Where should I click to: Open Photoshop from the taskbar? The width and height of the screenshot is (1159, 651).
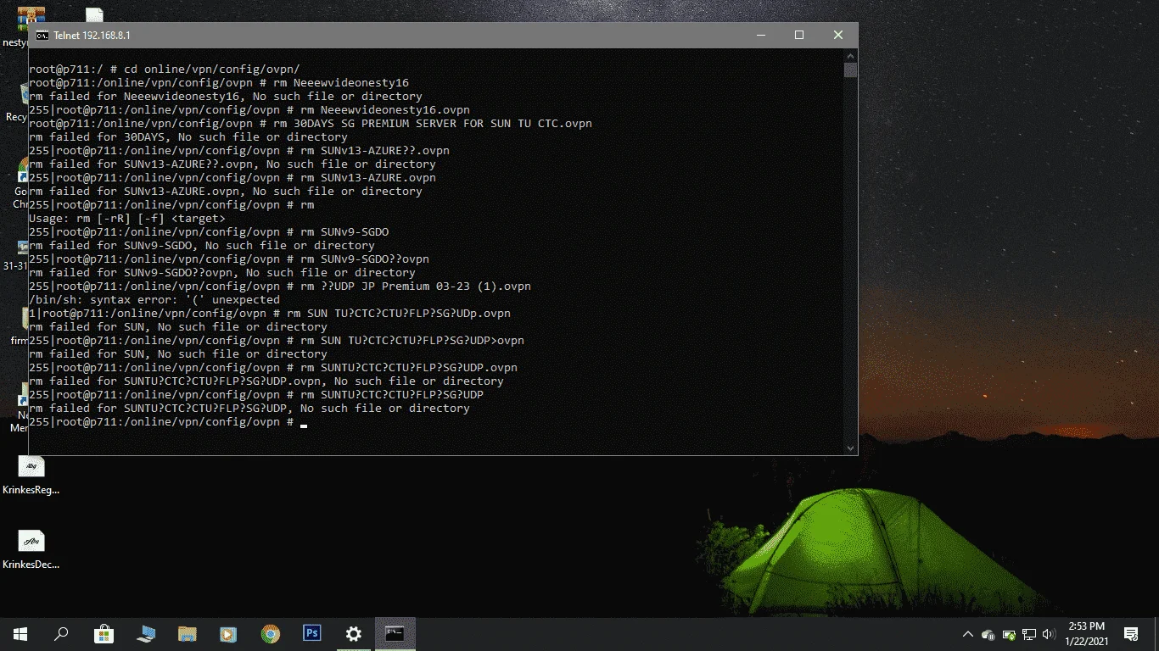[311, 633]
